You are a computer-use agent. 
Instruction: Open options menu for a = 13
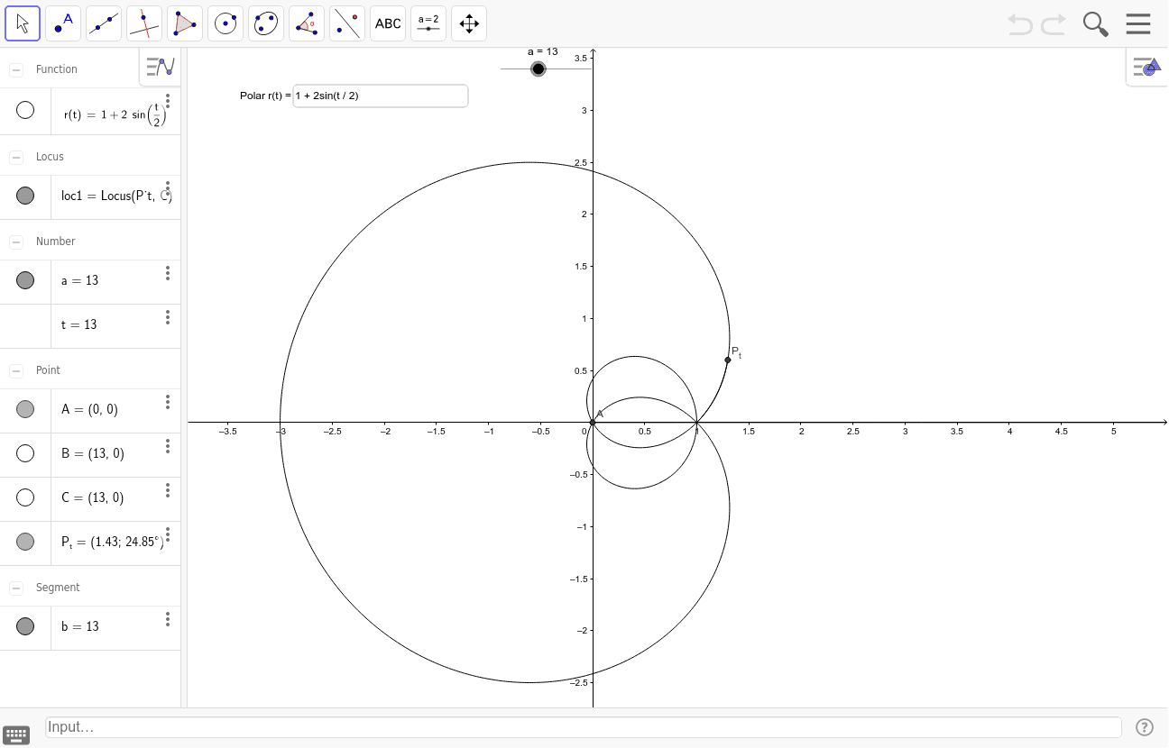point(168,273)
